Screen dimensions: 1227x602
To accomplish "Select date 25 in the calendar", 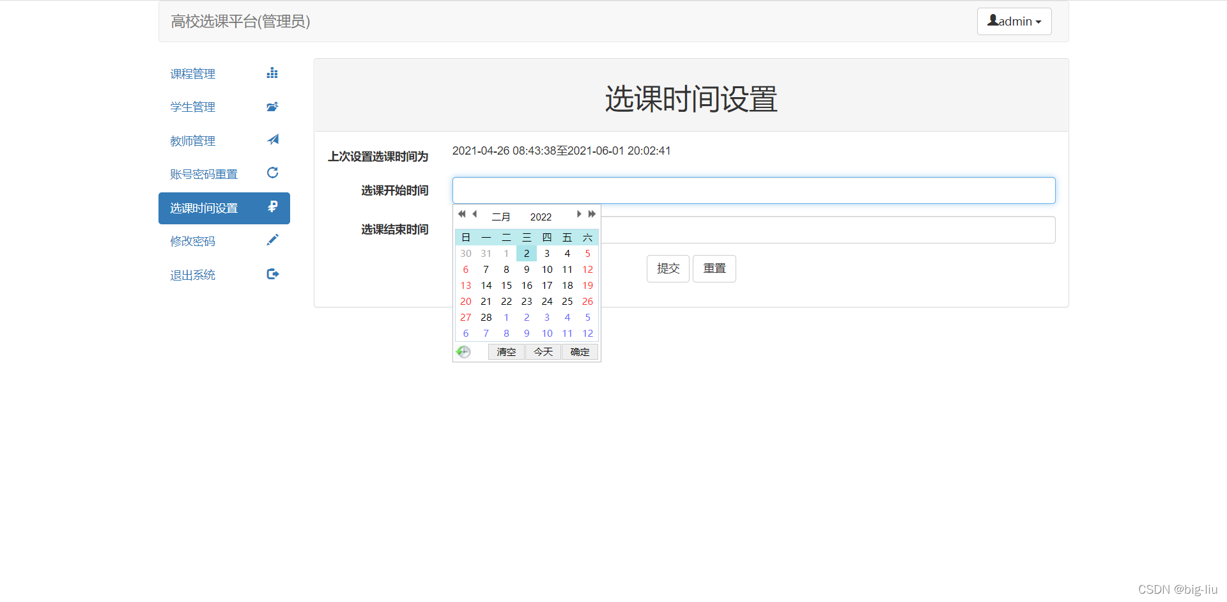I will point(567,302).
